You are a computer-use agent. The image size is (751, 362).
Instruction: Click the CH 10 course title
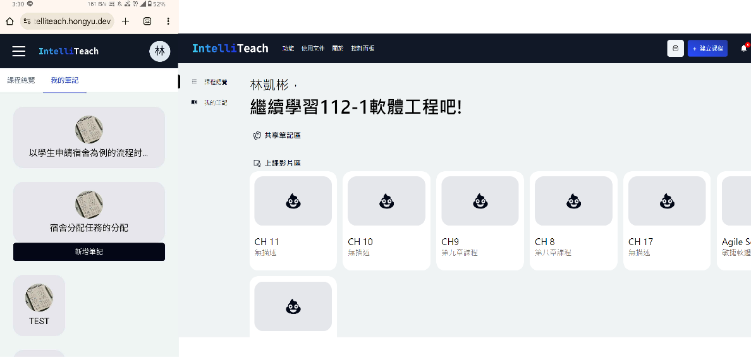(x=360, y=242)
